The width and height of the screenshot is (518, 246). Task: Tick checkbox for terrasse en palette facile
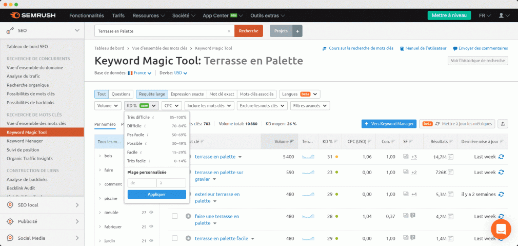click(175, 238)
